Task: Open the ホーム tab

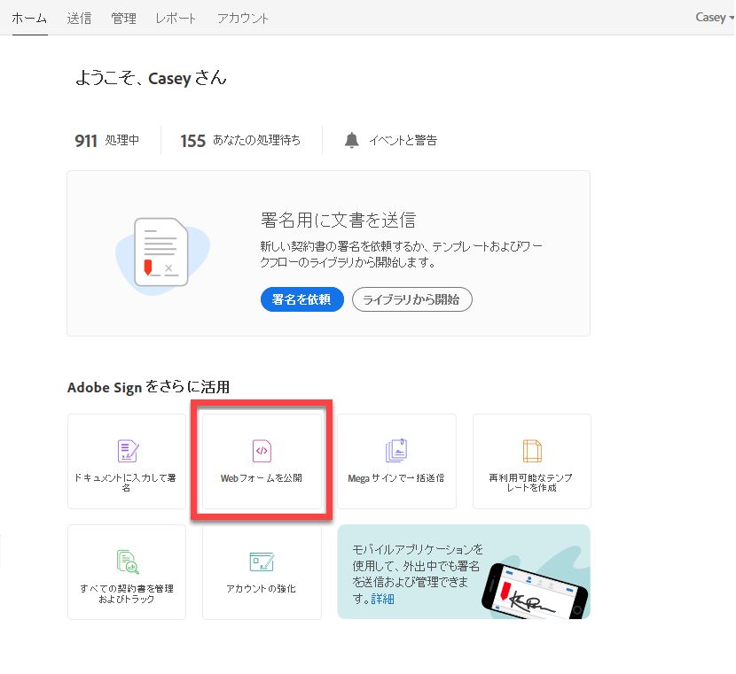Action: (29, 19)
